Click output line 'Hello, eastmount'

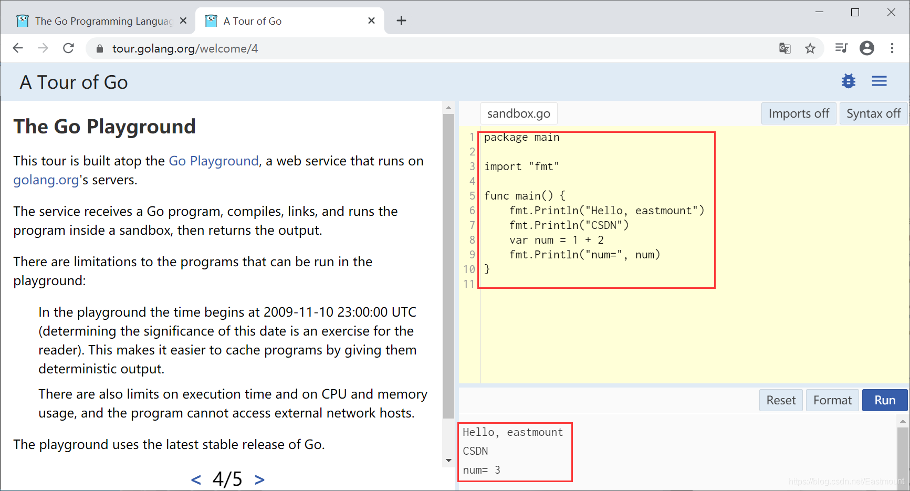click(512, 432)
